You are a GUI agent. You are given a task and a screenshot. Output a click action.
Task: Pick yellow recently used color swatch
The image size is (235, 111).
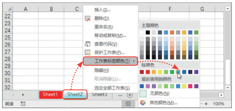[x=184, y=86]
